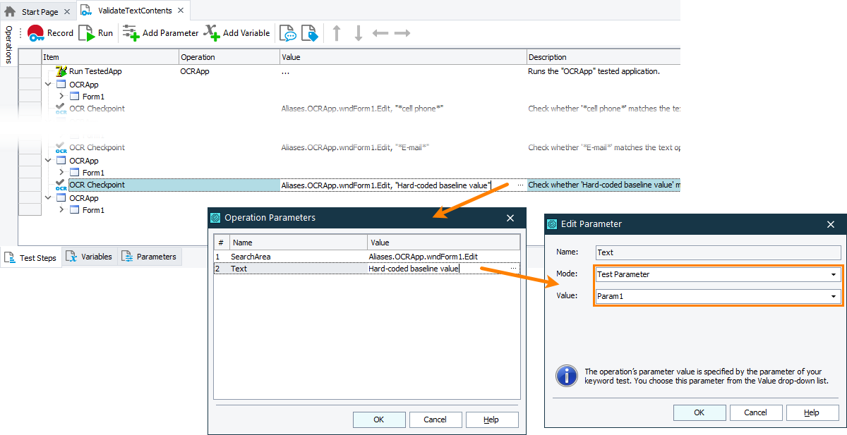Click the OCR icon of selected checkpoint row
This screenshot has height=435, width=847.
tap(61, 185)
